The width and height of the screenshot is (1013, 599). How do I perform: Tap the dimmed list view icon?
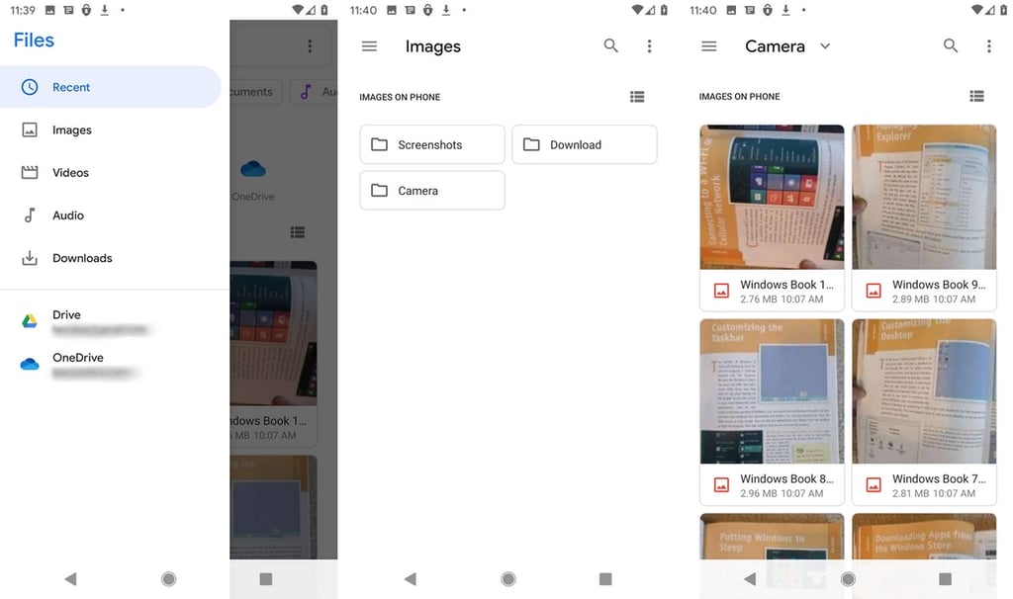297,232
